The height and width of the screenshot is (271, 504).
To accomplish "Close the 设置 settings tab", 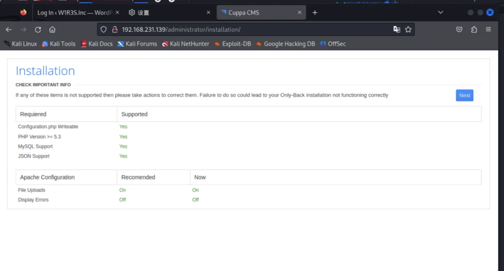I will tap(208, 13).
